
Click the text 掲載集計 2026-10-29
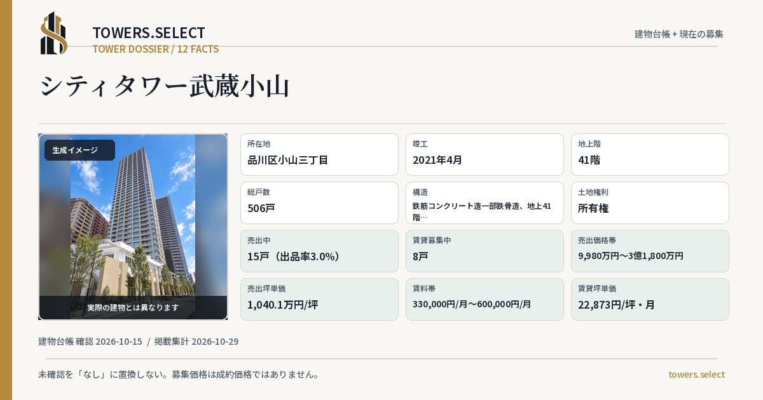click(196, 342)
